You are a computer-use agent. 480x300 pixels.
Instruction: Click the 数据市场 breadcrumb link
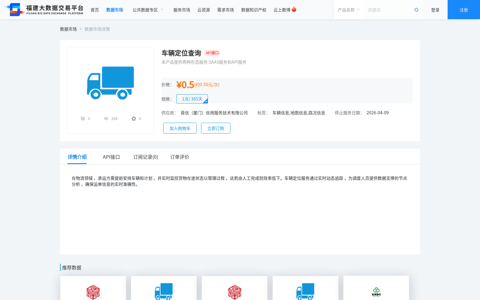click(68, 29)
